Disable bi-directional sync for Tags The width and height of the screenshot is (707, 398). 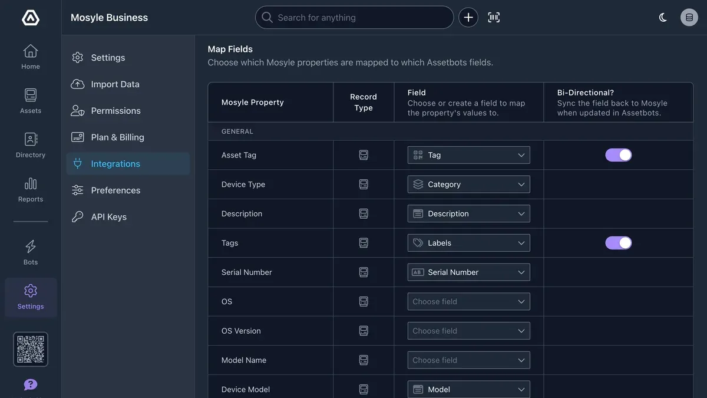pos(619,243)
